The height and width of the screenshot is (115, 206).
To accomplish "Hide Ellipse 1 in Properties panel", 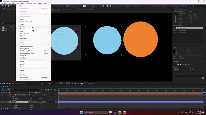I will 175,33.
